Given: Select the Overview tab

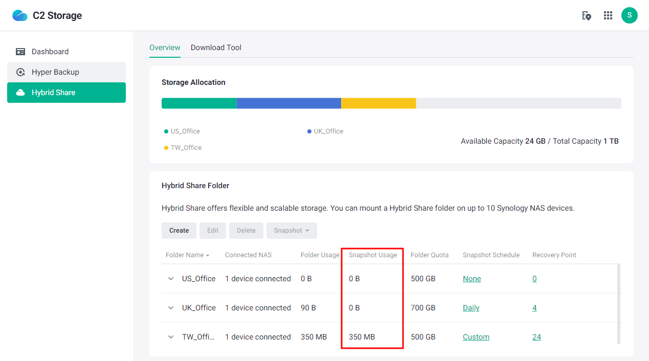Looking at the screenshot, I should click(x=165, y=47).
